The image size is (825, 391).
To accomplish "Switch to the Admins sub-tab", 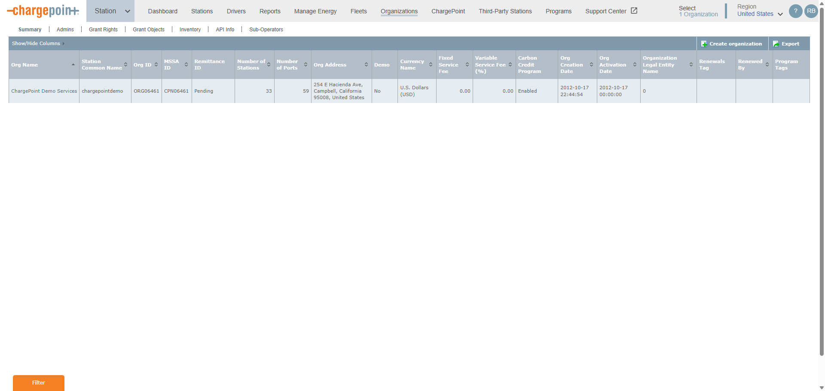I will tap(65, 30).
